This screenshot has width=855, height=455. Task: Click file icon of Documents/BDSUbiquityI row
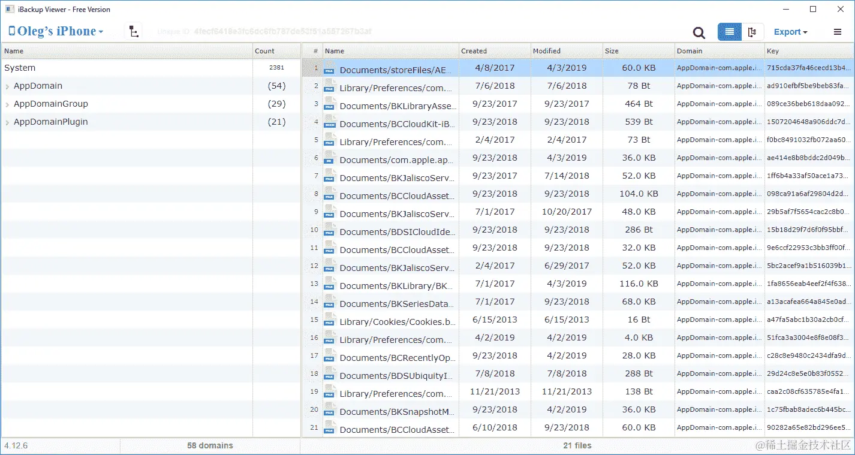tap(330, 373)
